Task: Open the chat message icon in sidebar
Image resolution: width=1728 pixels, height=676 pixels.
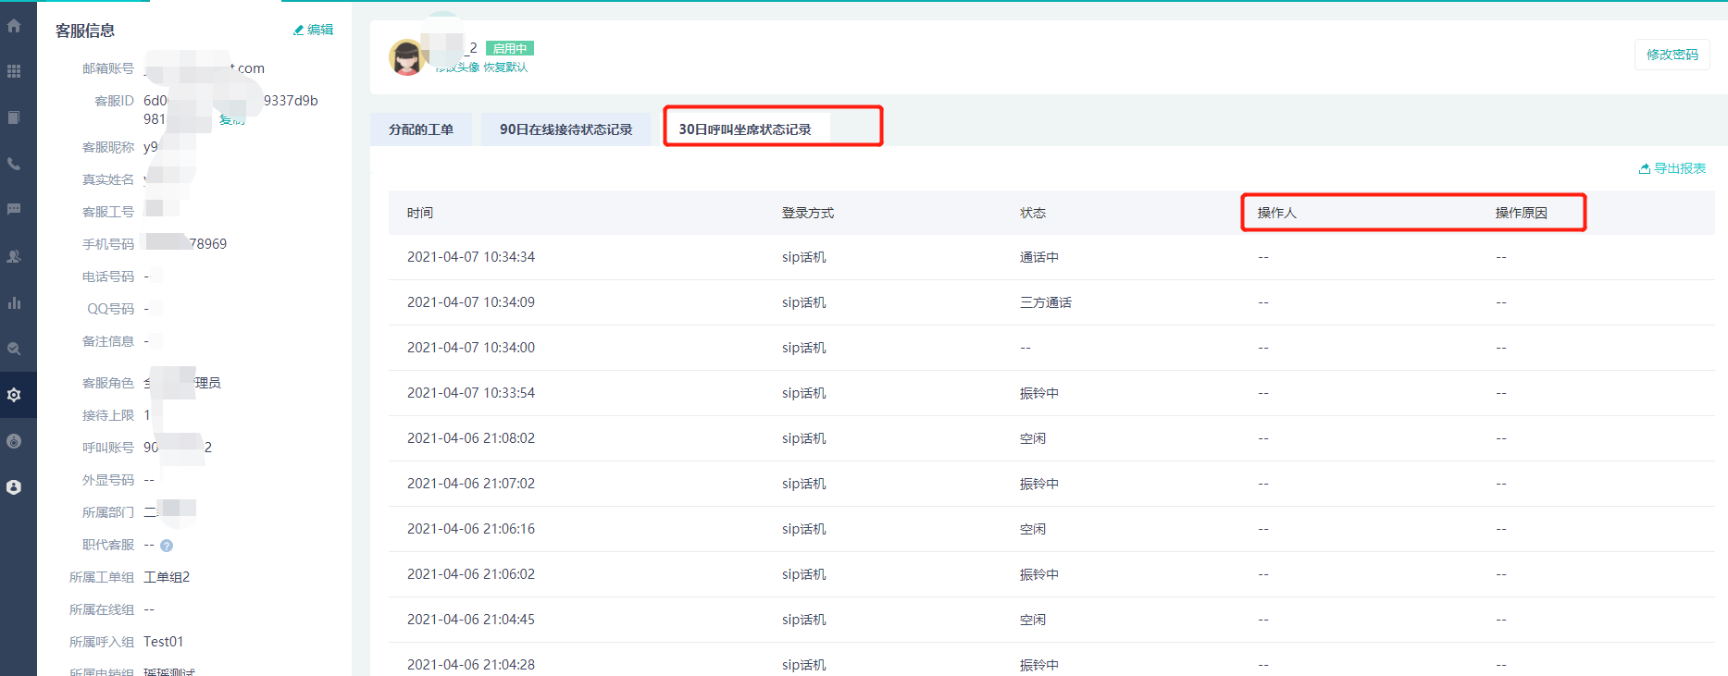Action: pos(14,210)
